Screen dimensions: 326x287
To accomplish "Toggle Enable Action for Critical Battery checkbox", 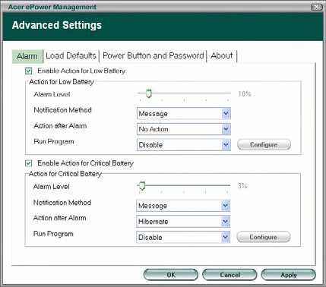I will point(29,163).
